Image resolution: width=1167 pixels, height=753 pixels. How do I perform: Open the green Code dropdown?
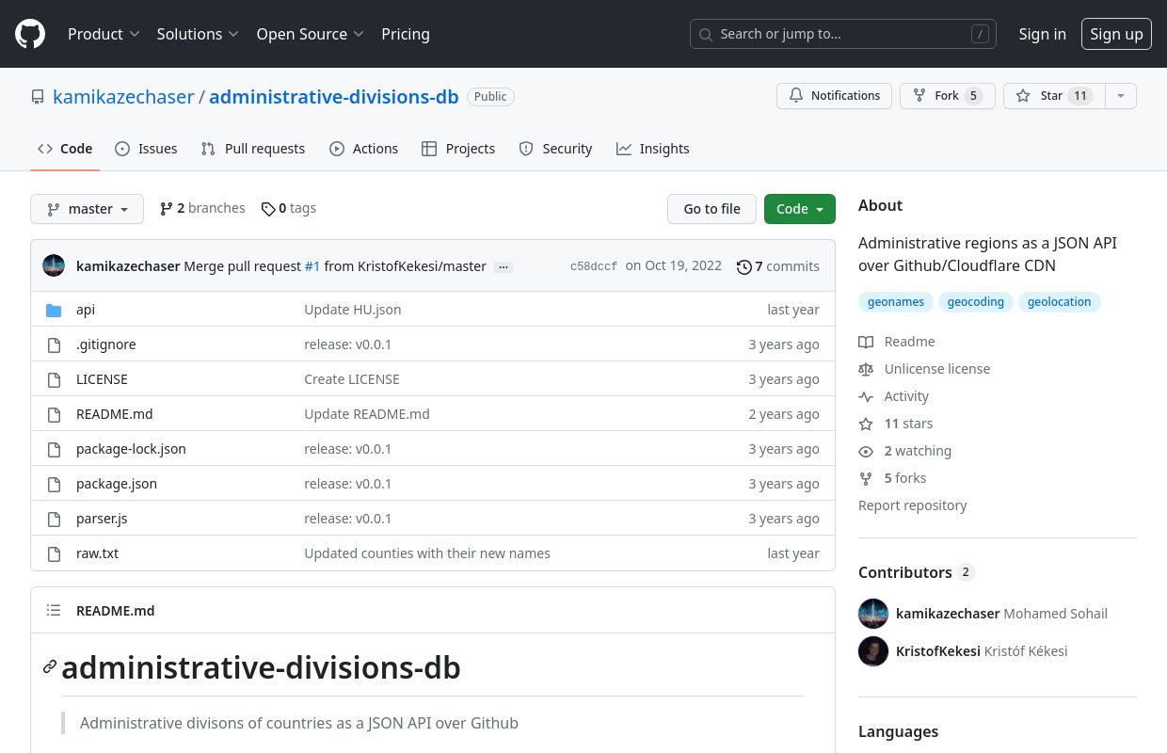point(800,209)
